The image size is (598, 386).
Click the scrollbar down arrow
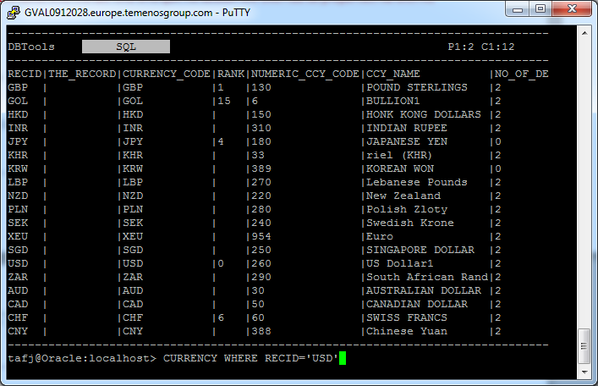coord(584,372)
